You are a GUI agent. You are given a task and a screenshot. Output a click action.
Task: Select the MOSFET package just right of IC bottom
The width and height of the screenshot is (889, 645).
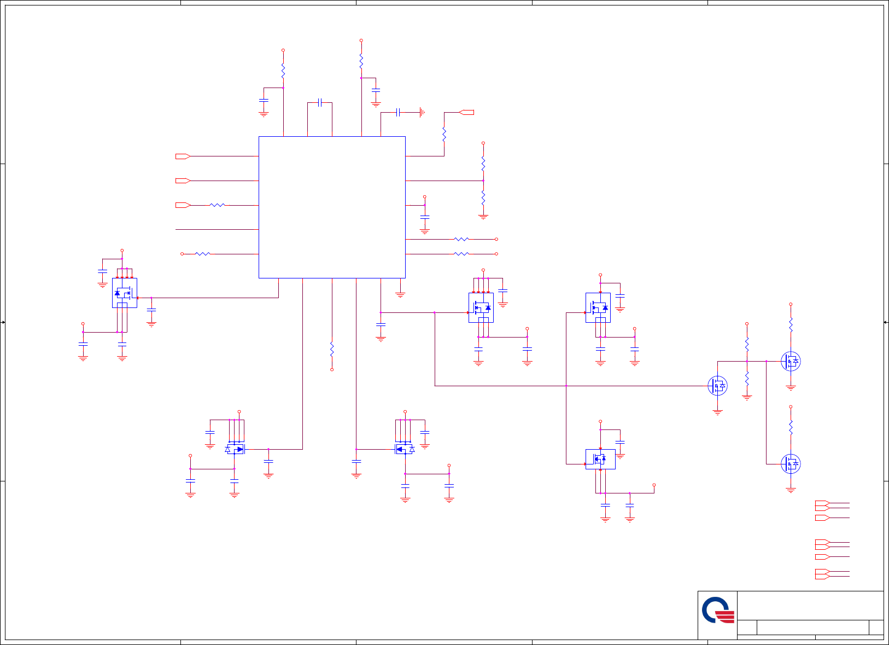pos(481,307)
